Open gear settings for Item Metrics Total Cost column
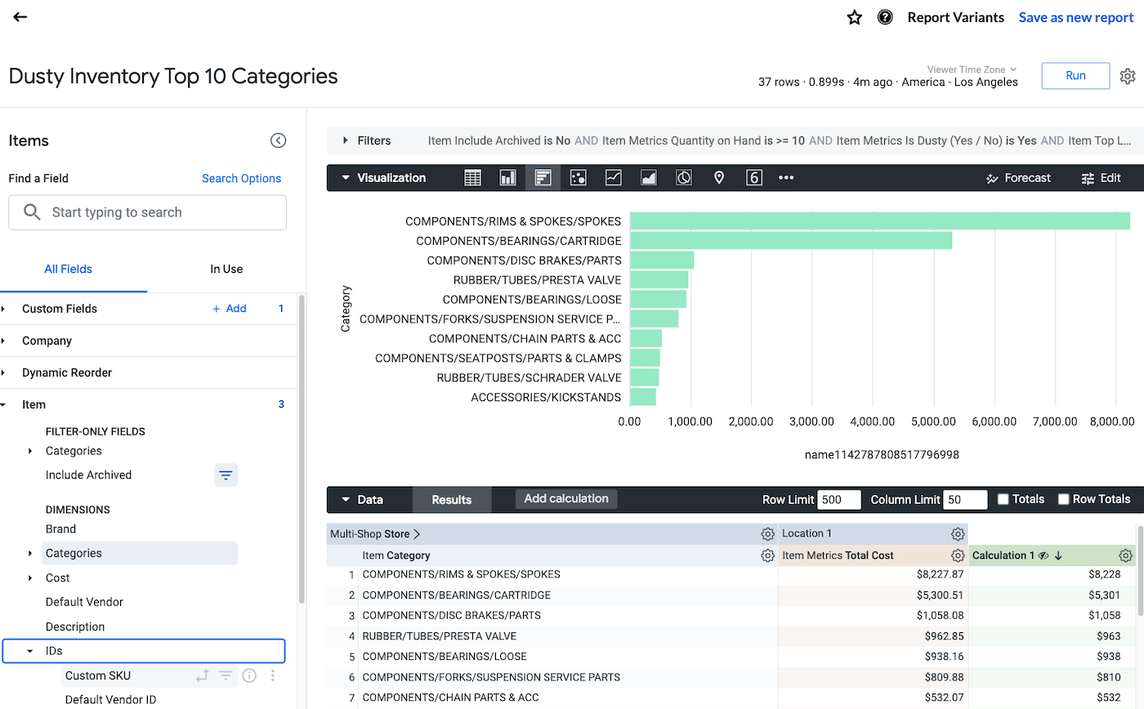The image size is (1144, 709). click(958, 555)
